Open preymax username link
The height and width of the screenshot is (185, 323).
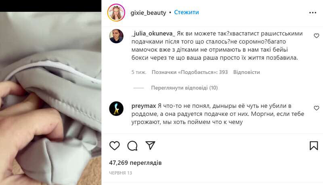[x=144, y=106]
